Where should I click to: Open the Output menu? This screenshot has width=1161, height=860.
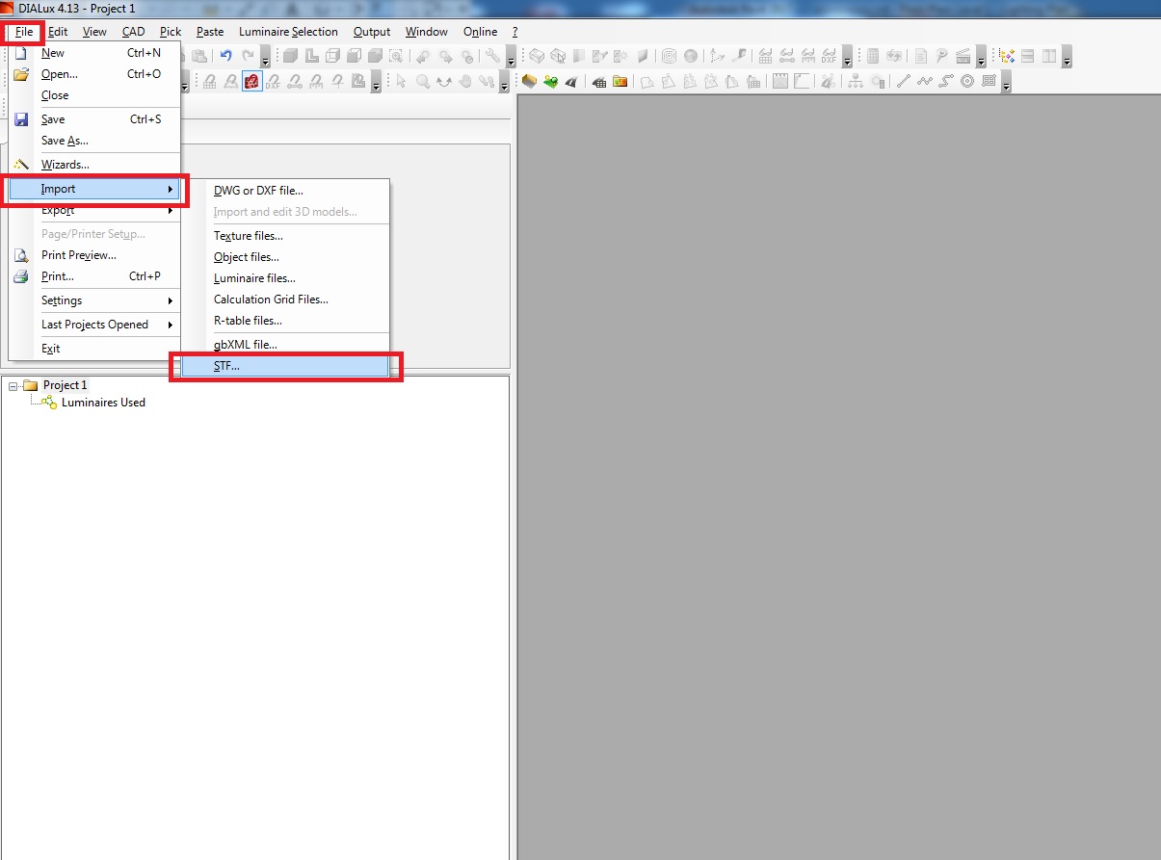(x=372, y=32)
